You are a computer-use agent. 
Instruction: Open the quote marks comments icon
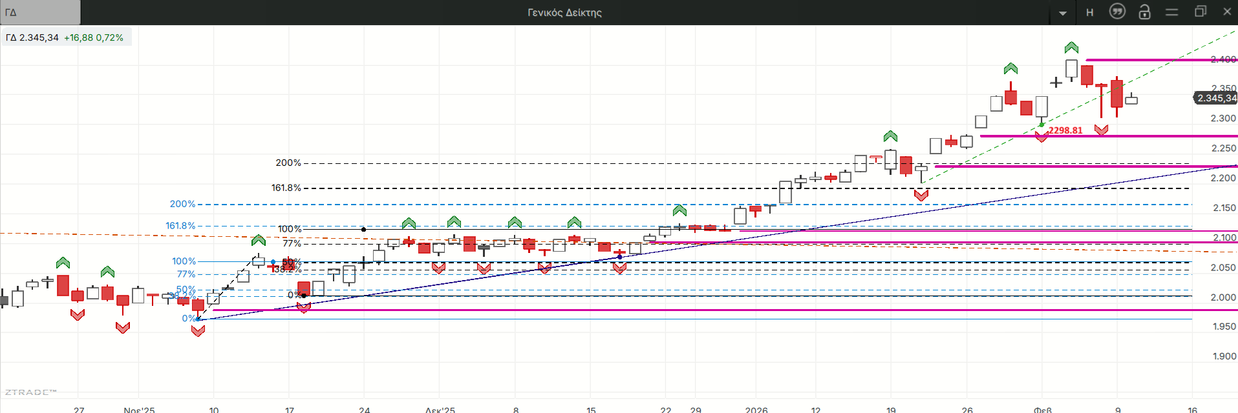[x=1117, y=12]
